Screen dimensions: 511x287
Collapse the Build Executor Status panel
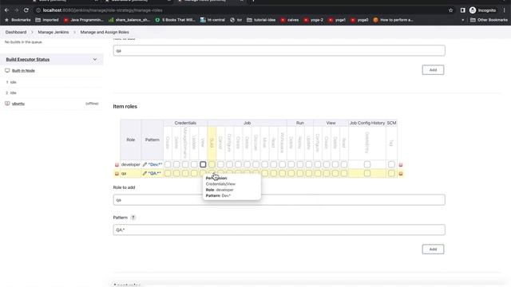coord(95,60)
